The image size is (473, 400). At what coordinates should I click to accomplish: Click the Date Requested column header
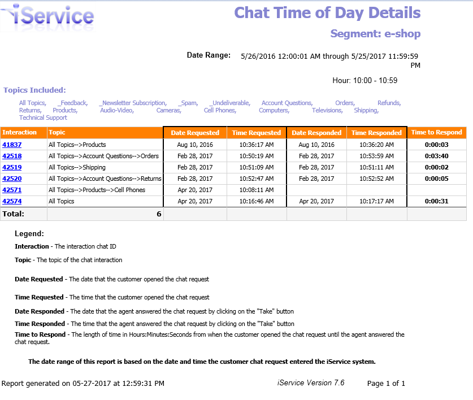[x=195, y=133]
